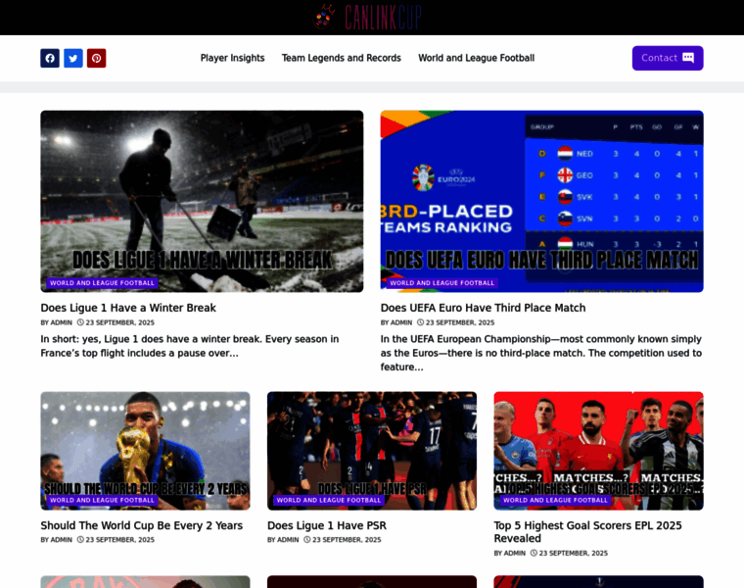
Task: Open Team Legends and Records menu
Action: point(341,58)
